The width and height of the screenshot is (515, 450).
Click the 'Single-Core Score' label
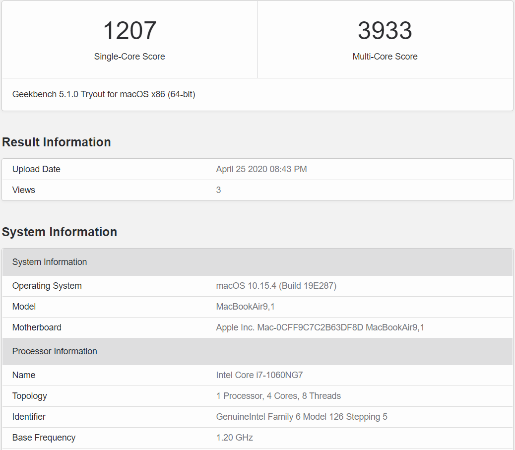point(129,57)
